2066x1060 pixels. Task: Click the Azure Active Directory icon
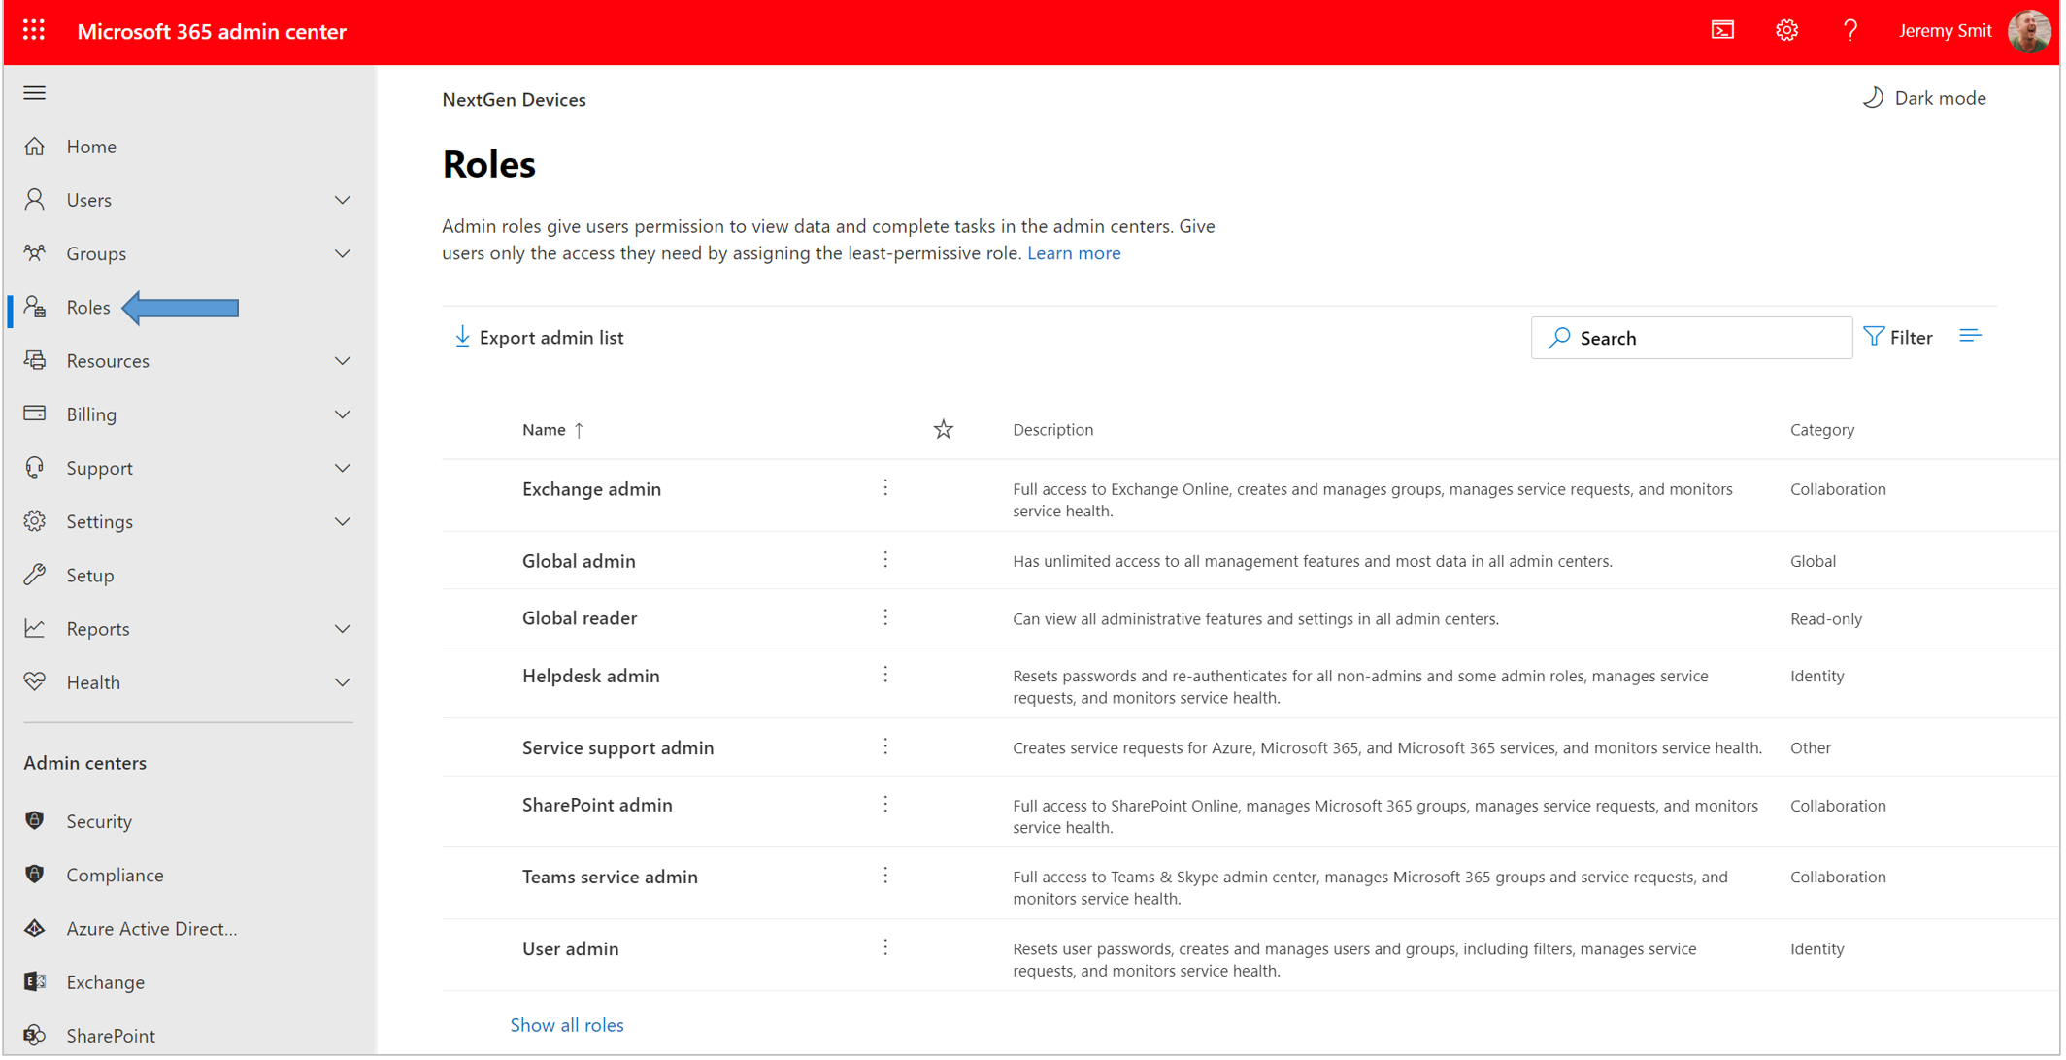[35, 929]
